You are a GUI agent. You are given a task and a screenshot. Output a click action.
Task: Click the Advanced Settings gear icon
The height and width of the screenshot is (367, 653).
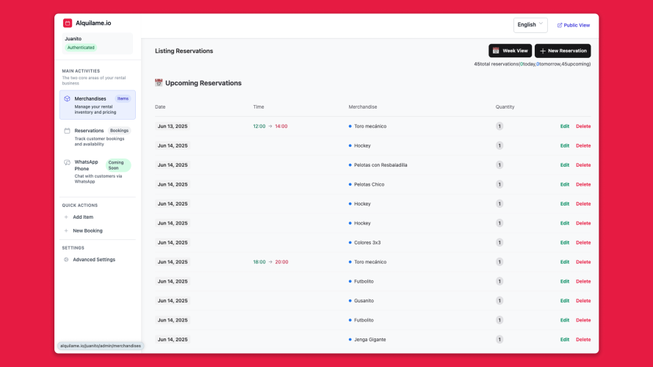[66, 260]
